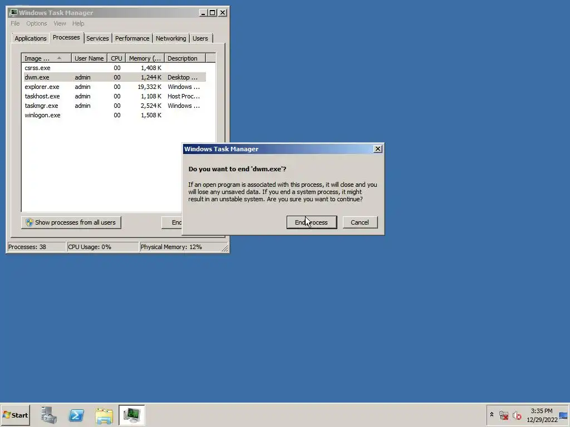Cancel ending dwm.exe
This screenshot has width=570, height=427.
click(x=360, y=222)
